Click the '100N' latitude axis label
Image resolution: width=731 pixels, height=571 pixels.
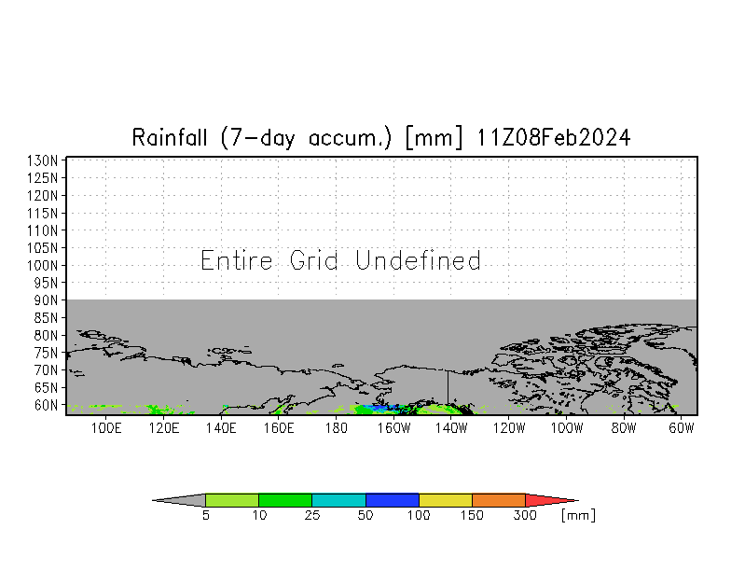click(x=43, y=265)
